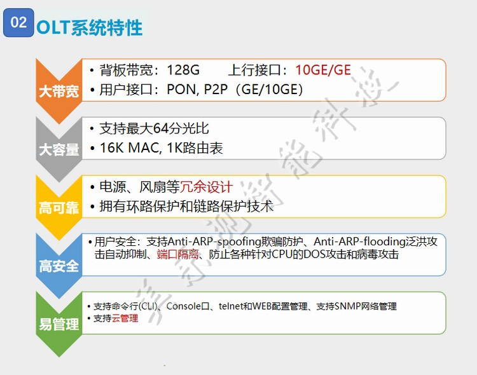The width and height of the screenshot is (477, 375).
Task: Click the slide title OLT系统特性
Action: [90, 27]
